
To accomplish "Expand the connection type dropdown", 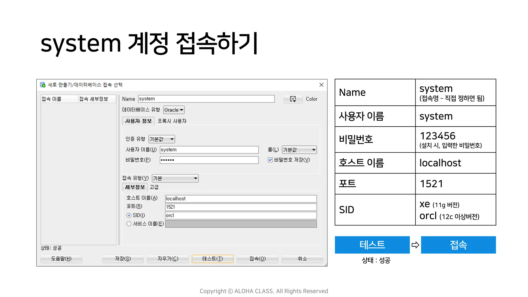I will click(175, 178).
